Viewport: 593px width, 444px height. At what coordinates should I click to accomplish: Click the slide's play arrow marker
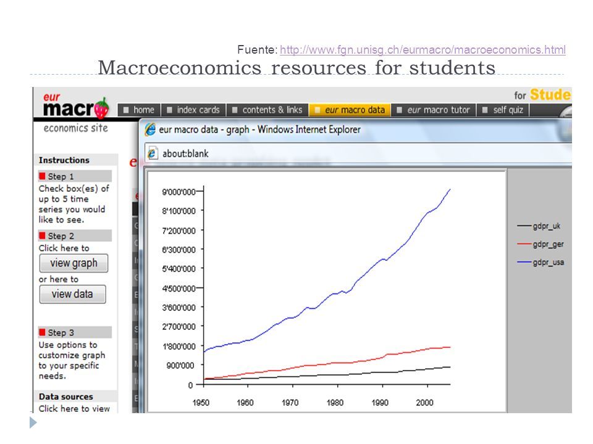pos(33,422)
